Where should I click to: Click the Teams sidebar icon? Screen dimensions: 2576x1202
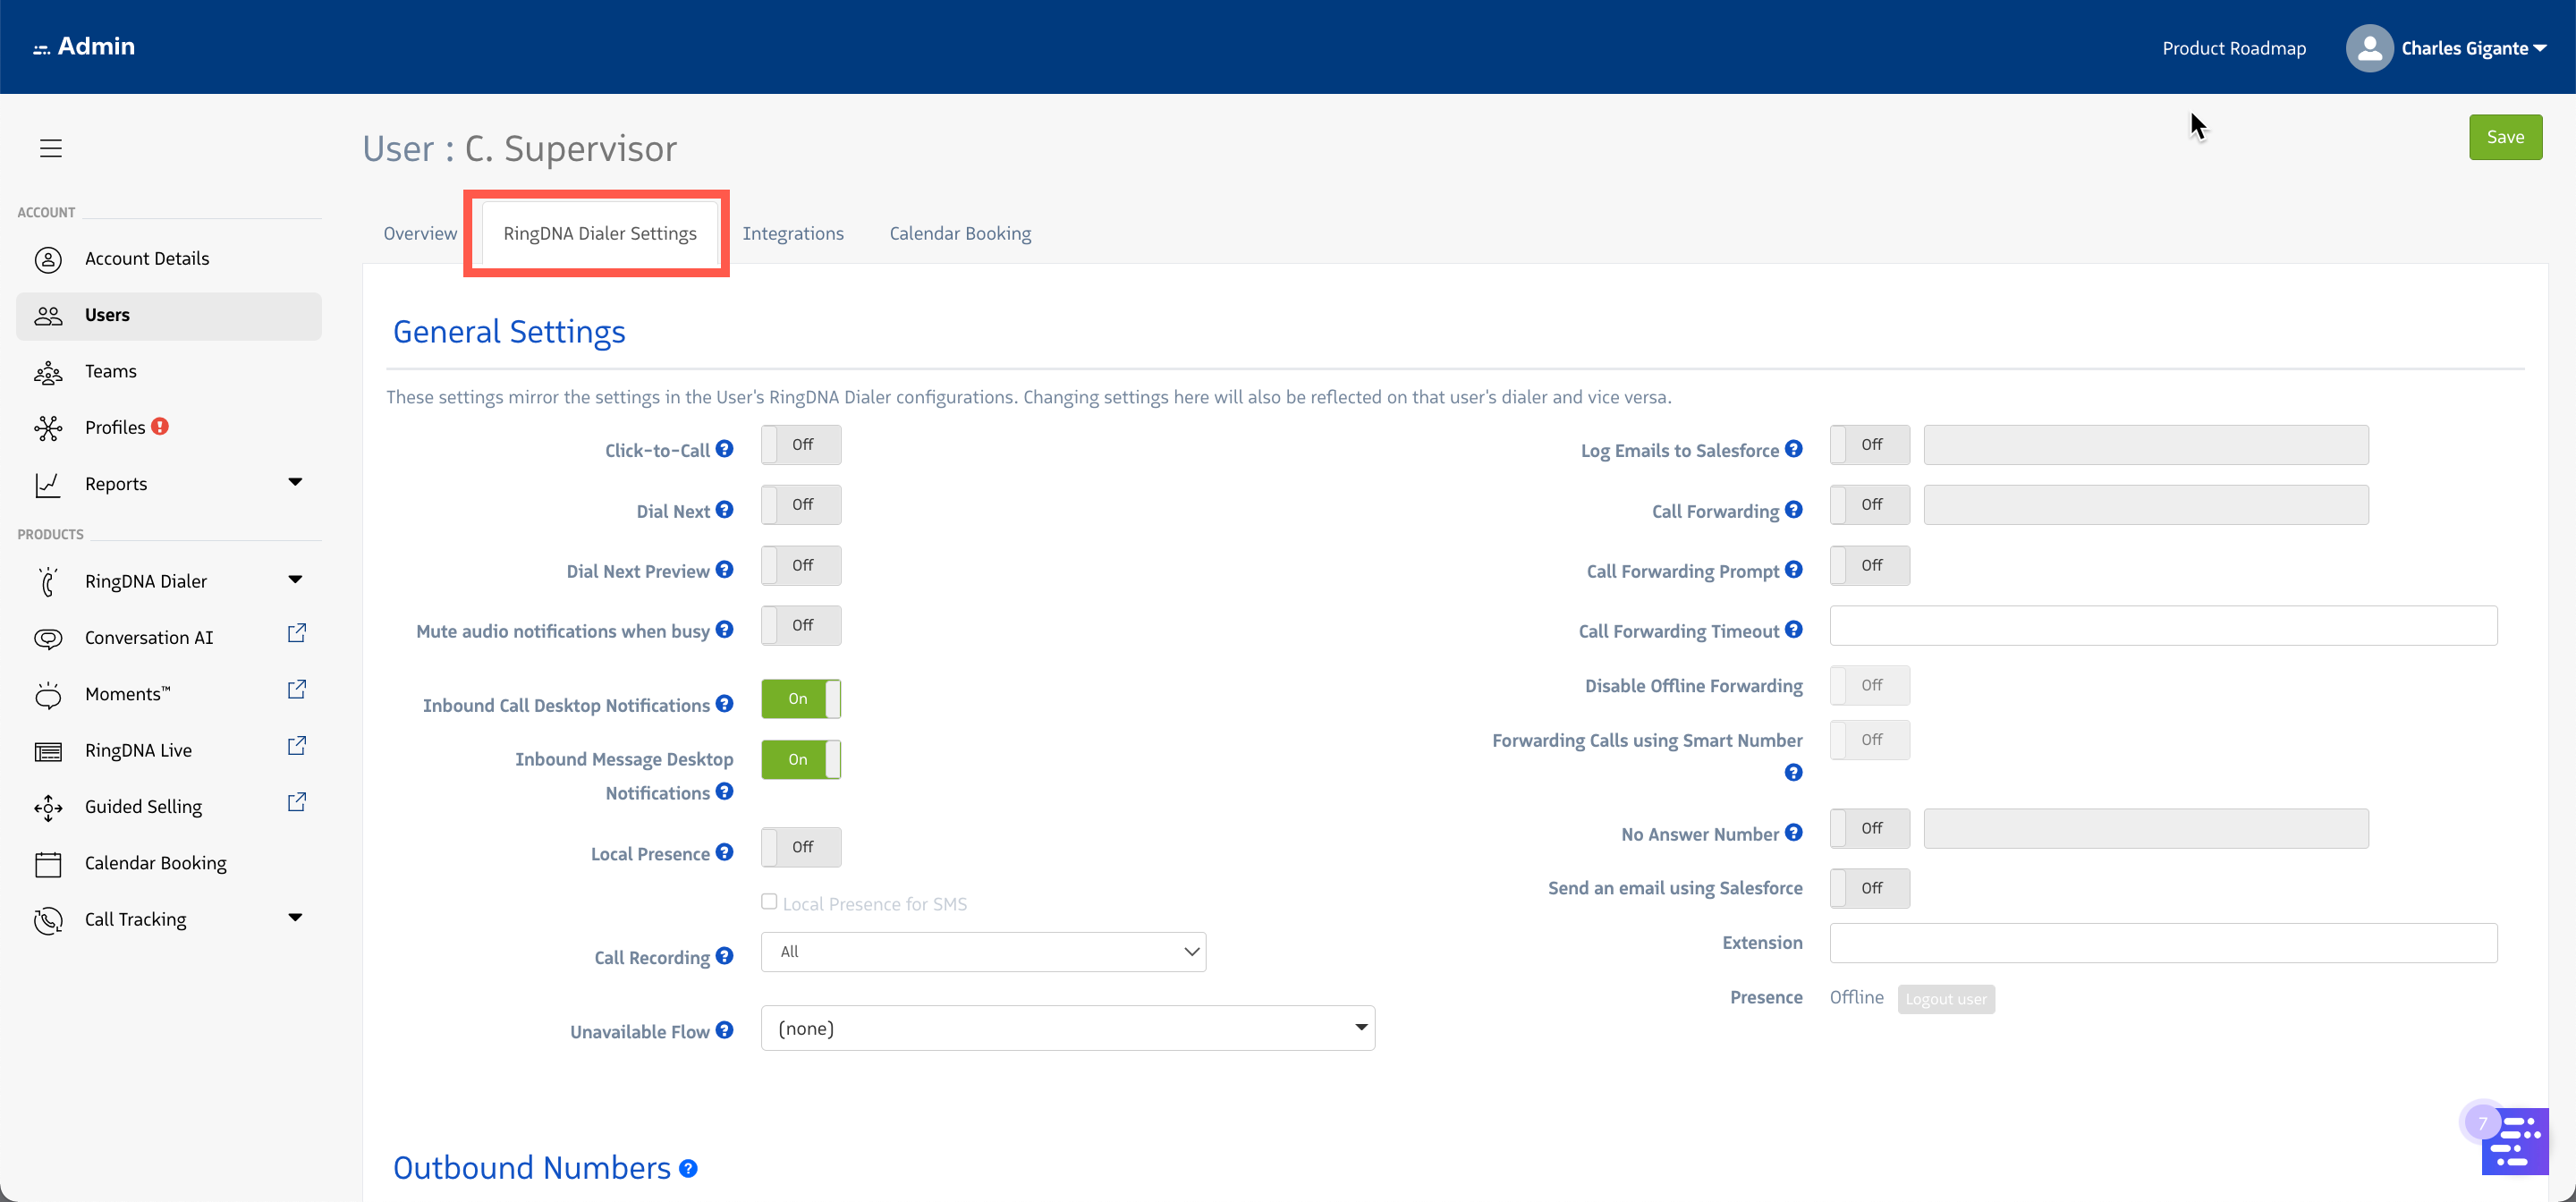[48, 372]
